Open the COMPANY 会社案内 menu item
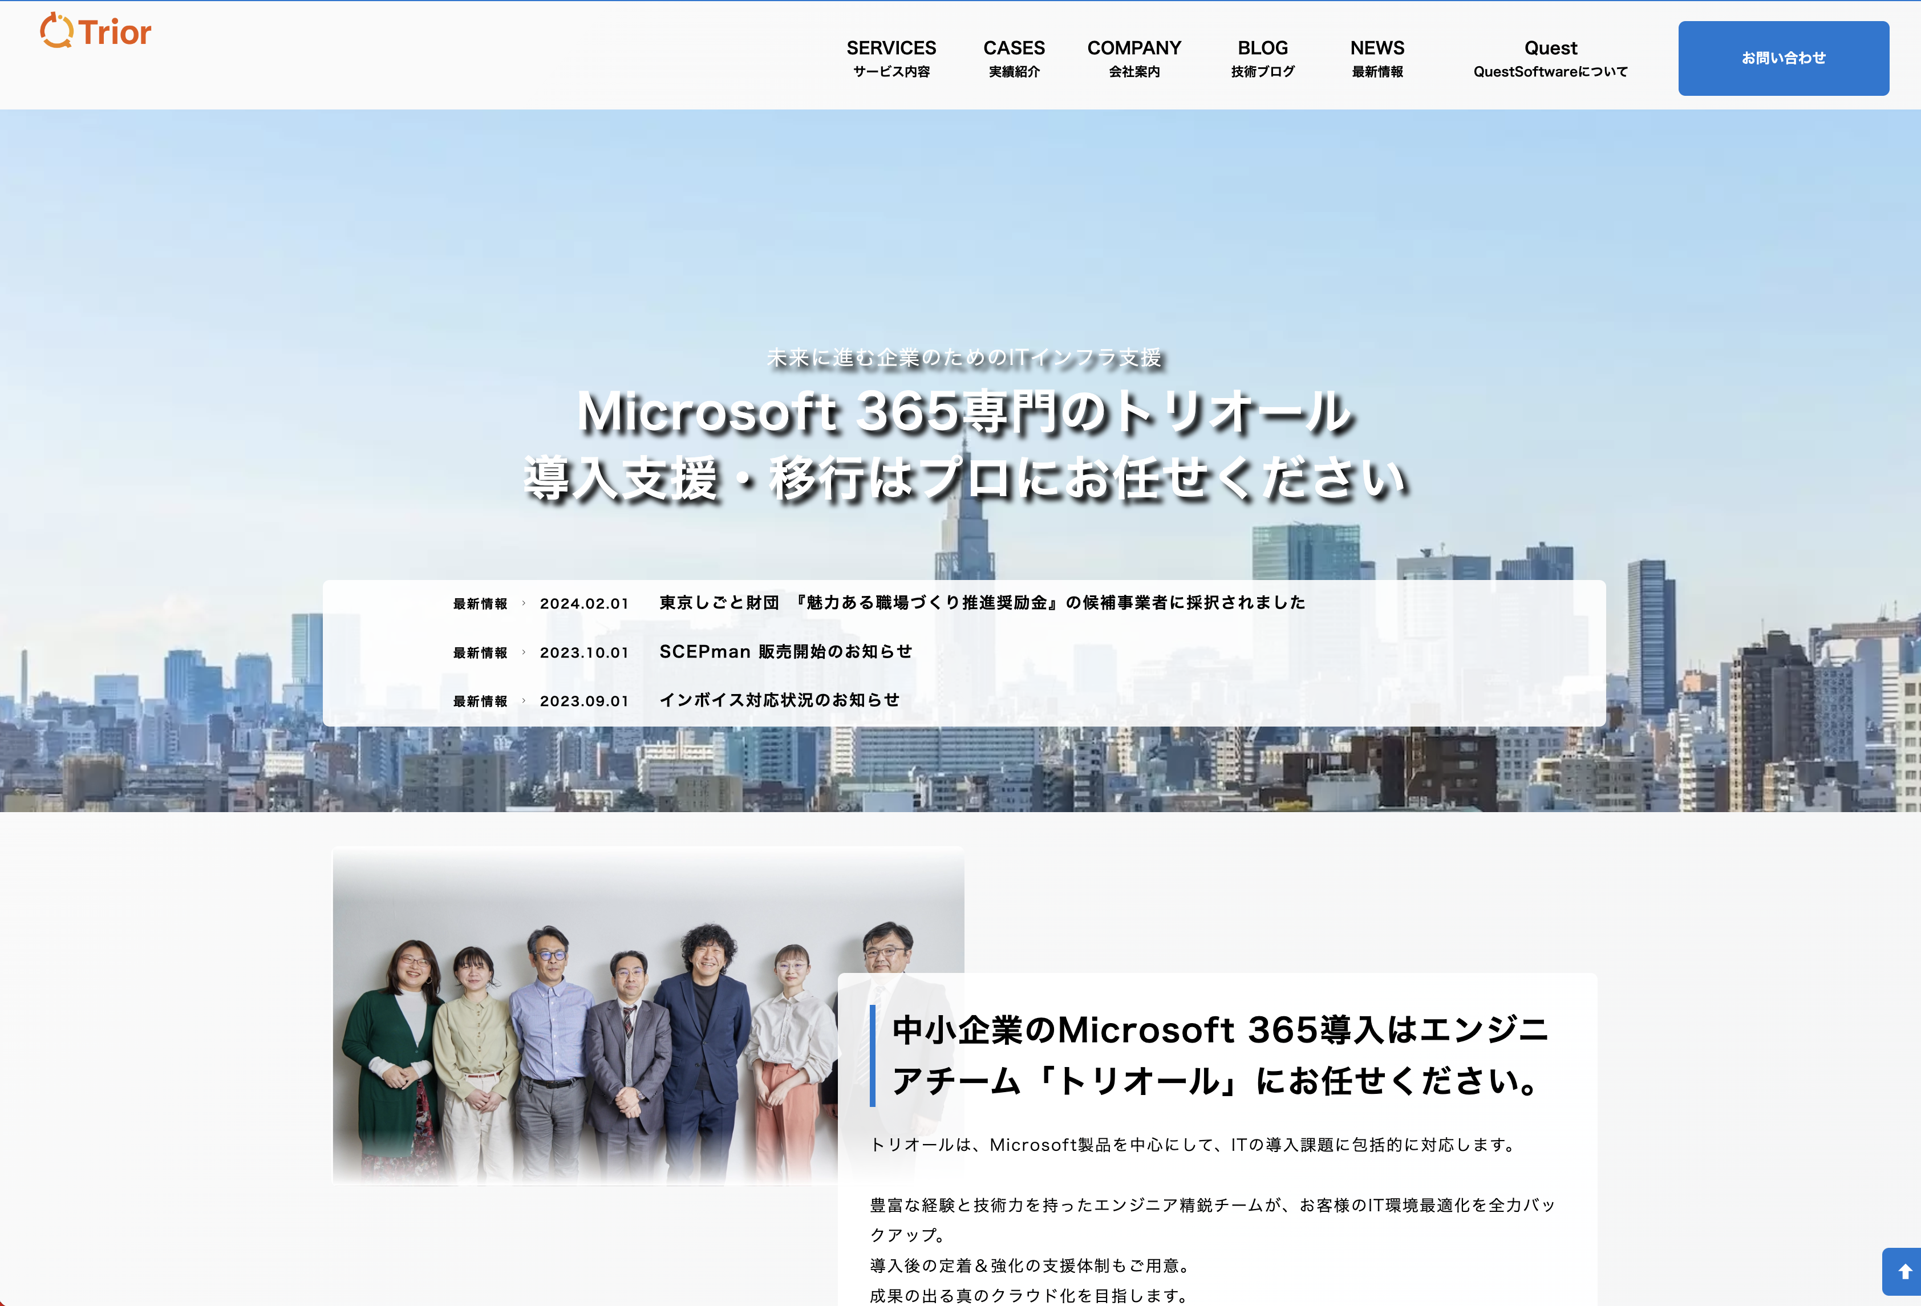This screenshot has width=1921, height=1306. 1134,58
